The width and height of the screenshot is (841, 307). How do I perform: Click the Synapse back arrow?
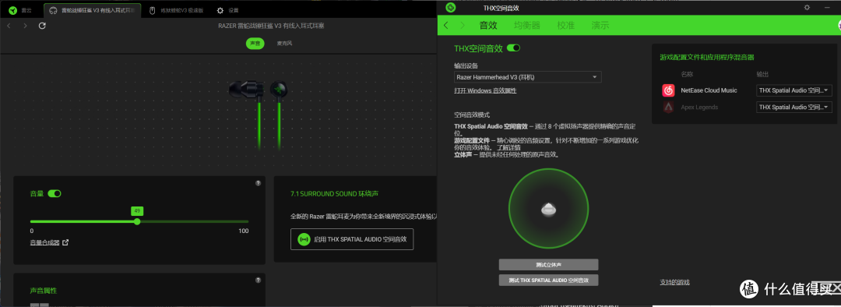click(9, 26)
